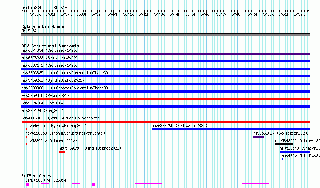Select the blue nsv6387172 variant bar

(x=165, y=69)
